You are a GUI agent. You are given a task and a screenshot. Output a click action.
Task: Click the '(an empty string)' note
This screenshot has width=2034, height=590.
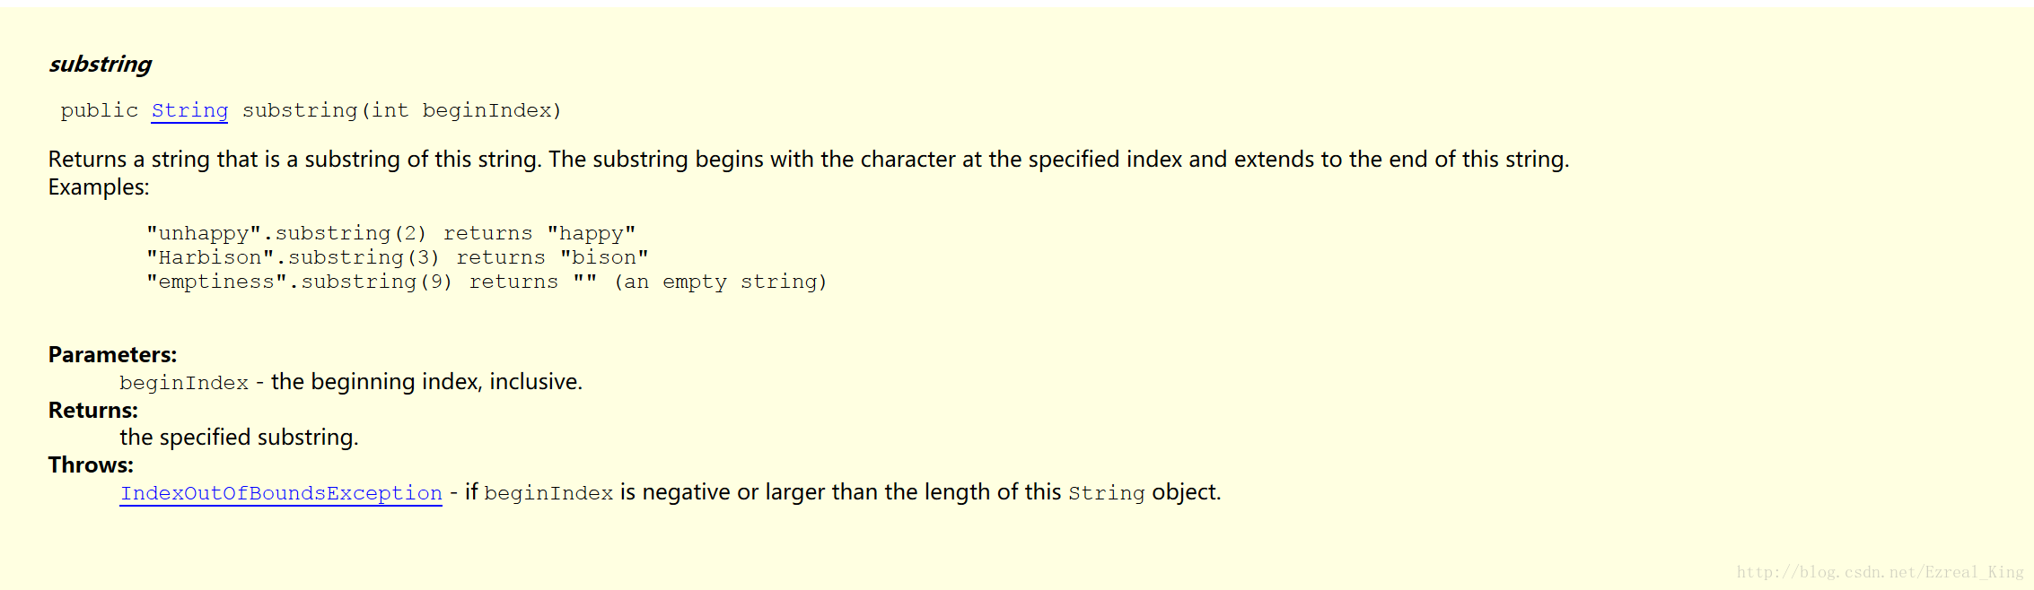(720, 282)
